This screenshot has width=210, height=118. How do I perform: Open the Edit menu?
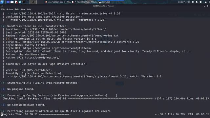[x=17, y=10]
